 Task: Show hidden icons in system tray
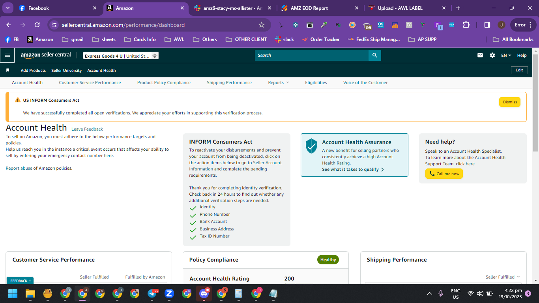pyautogui.click(x=429, y=294)
